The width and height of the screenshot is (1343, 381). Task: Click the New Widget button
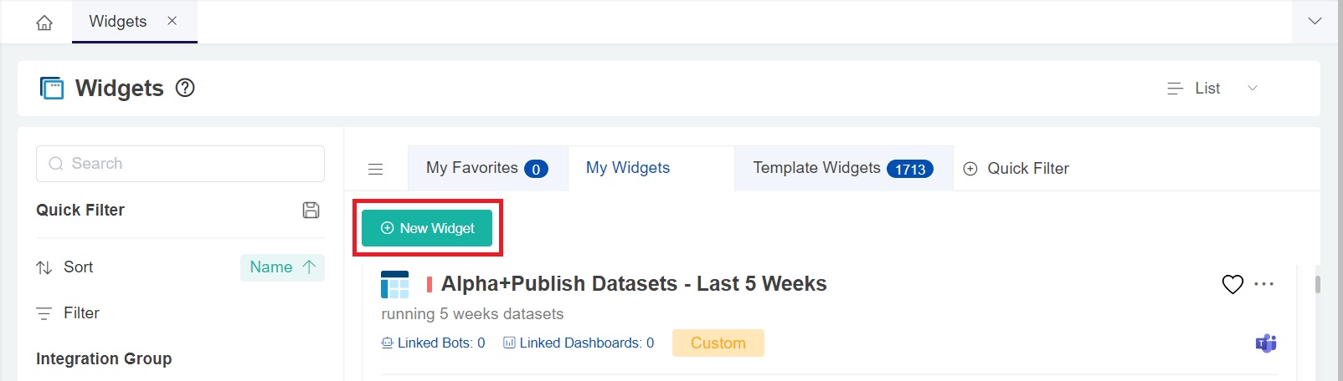[x=427, y=228]
